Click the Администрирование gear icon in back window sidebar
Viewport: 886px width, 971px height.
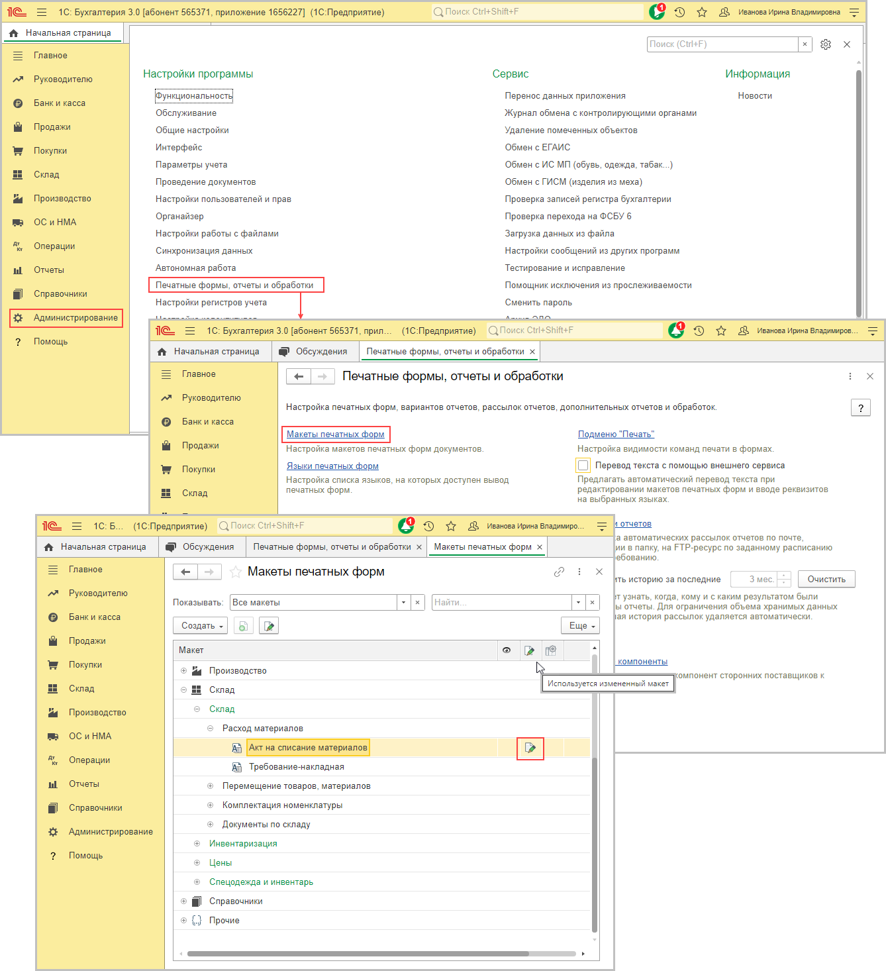click(18, 318)
